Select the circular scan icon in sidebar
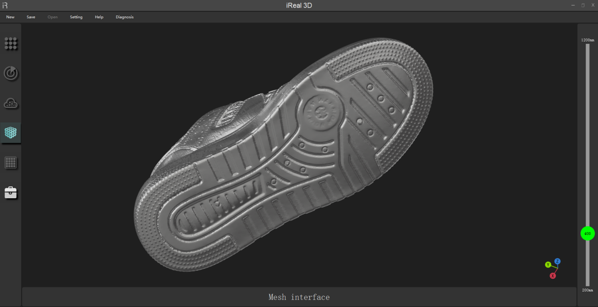This screenshot has width=598, height=307. [11, 73]
